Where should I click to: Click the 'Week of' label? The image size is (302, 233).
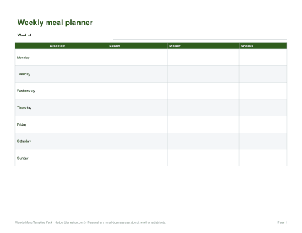point(25,35)
